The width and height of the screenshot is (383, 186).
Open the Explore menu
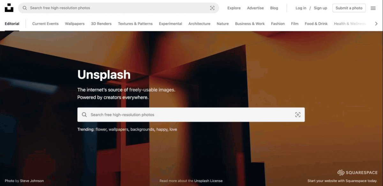(234, 8)
